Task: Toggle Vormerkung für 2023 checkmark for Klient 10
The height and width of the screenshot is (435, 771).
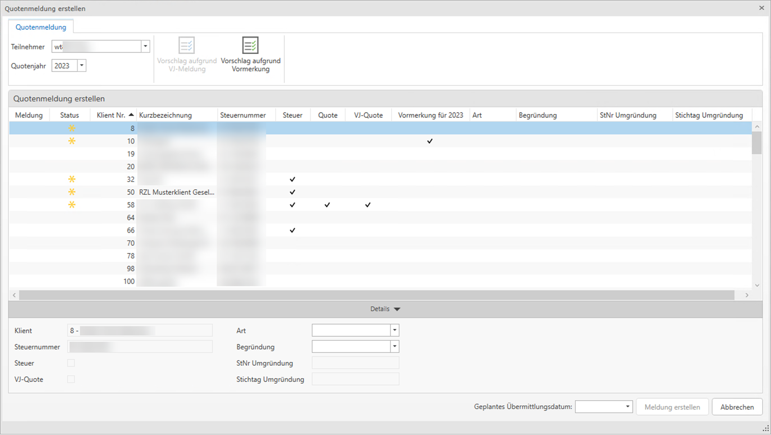Action: [430, 141]
